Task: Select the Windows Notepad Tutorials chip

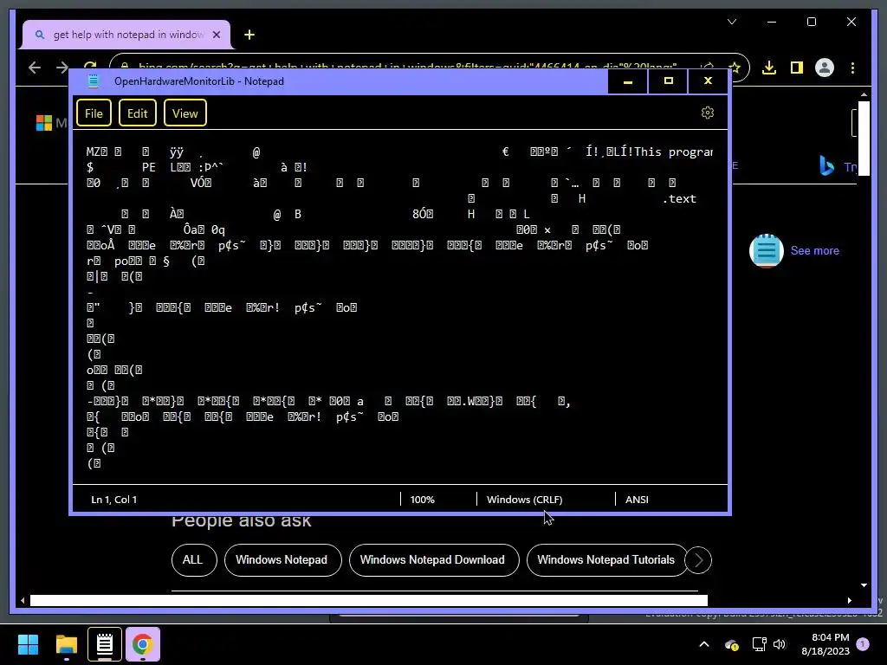Action: pos(605,560)
